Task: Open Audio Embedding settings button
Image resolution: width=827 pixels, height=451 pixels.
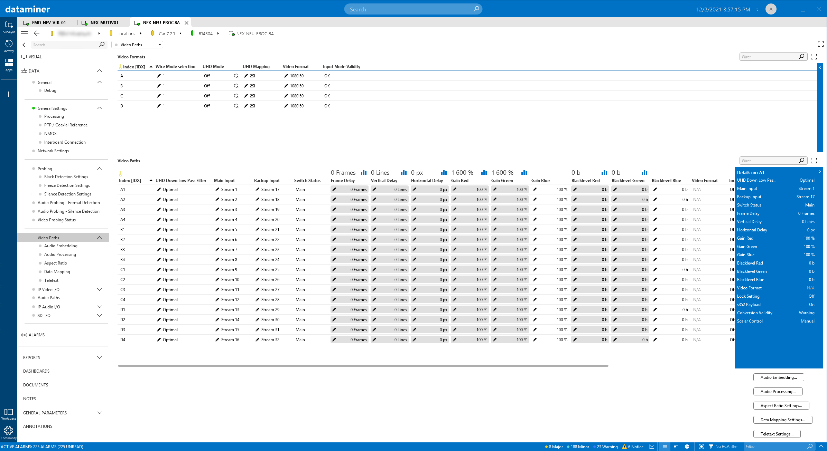Action: (x=779, y=377)
